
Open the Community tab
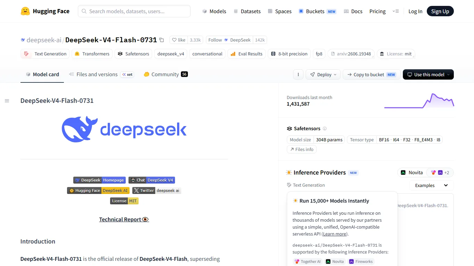click(x=166, y=74)
